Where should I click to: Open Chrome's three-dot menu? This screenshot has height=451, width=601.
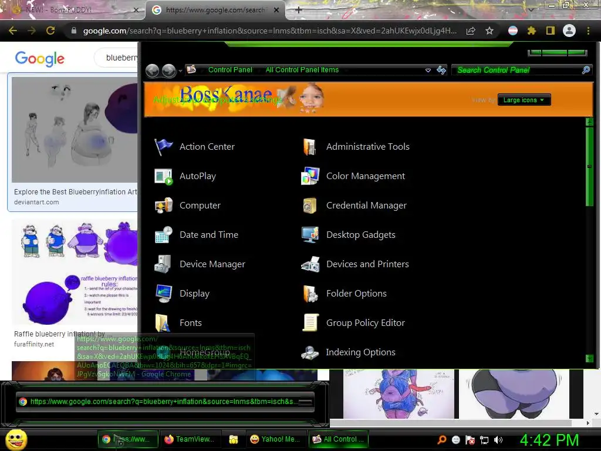pos(588,31)
